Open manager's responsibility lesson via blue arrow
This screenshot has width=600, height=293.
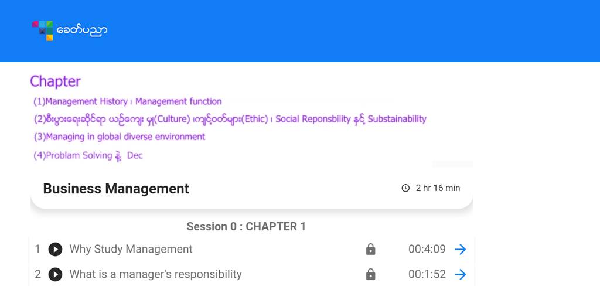461,274
